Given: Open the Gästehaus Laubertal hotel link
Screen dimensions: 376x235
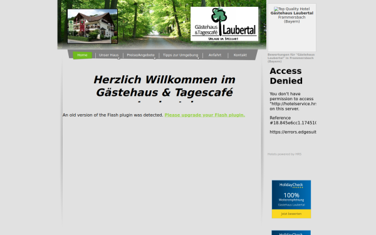Looking at the screenshot, I should [292, 13].
